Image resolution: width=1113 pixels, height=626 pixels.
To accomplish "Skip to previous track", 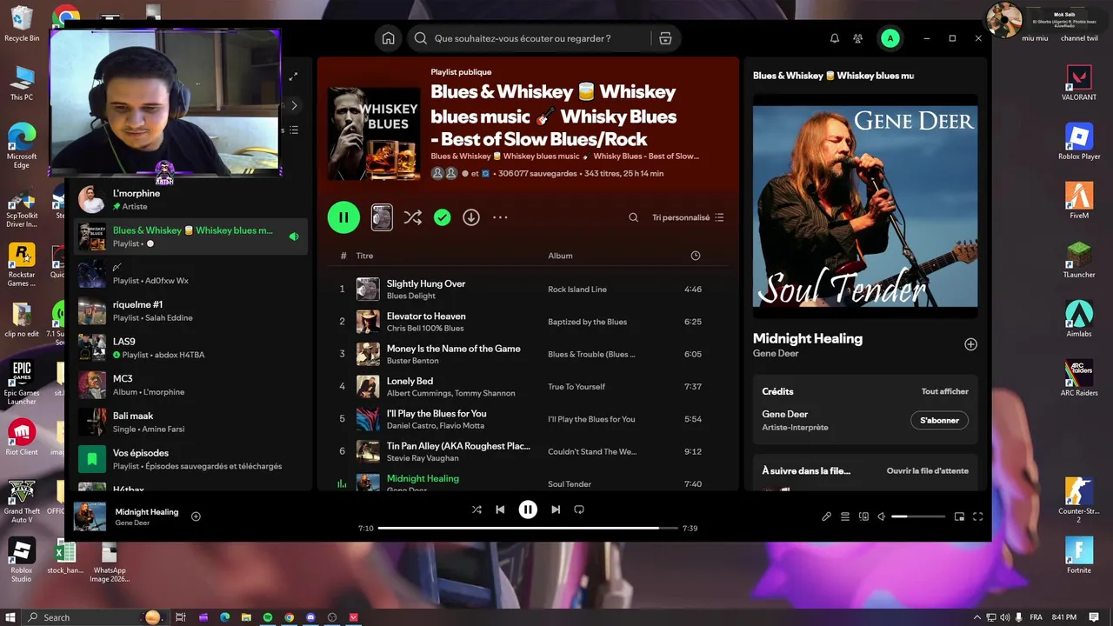I will (x=500, y=509).
